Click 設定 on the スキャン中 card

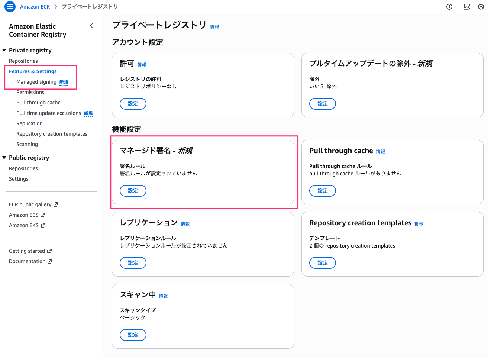[133, 335]
